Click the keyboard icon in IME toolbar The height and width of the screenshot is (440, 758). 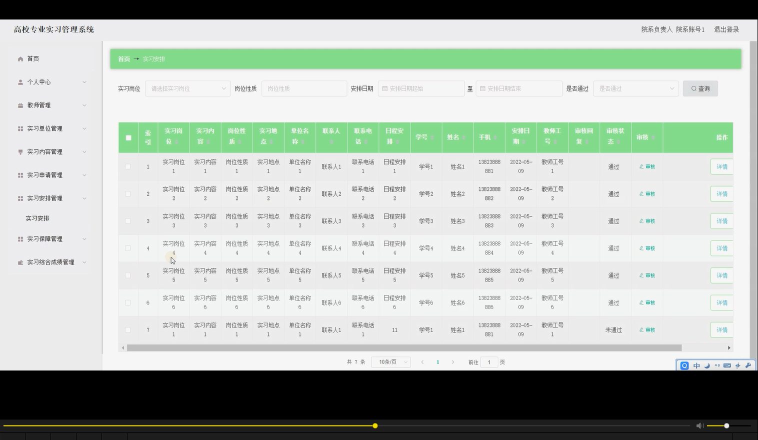point(727,365)
